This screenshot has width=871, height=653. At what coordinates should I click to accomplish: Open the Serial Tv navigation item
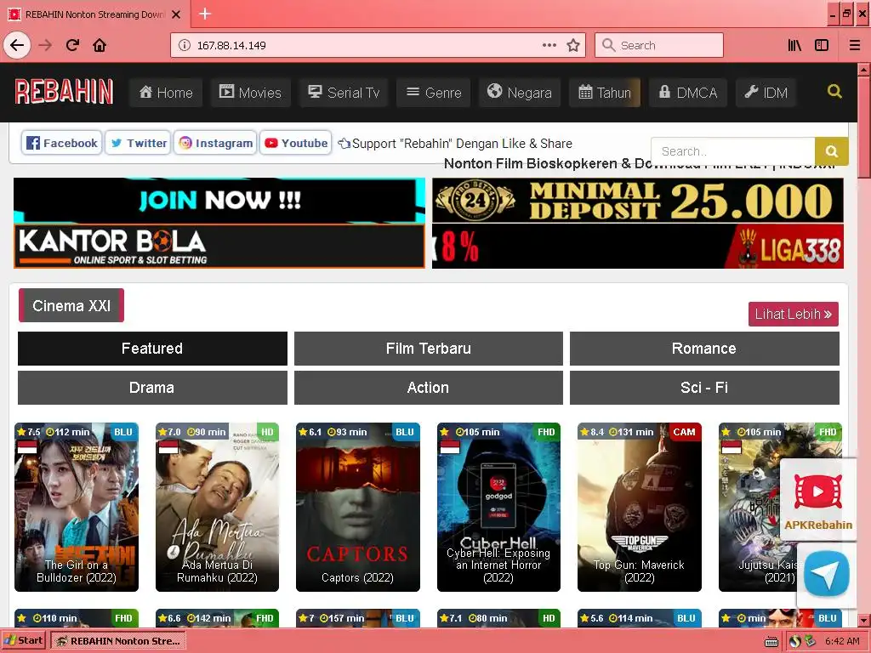(344, 92)
